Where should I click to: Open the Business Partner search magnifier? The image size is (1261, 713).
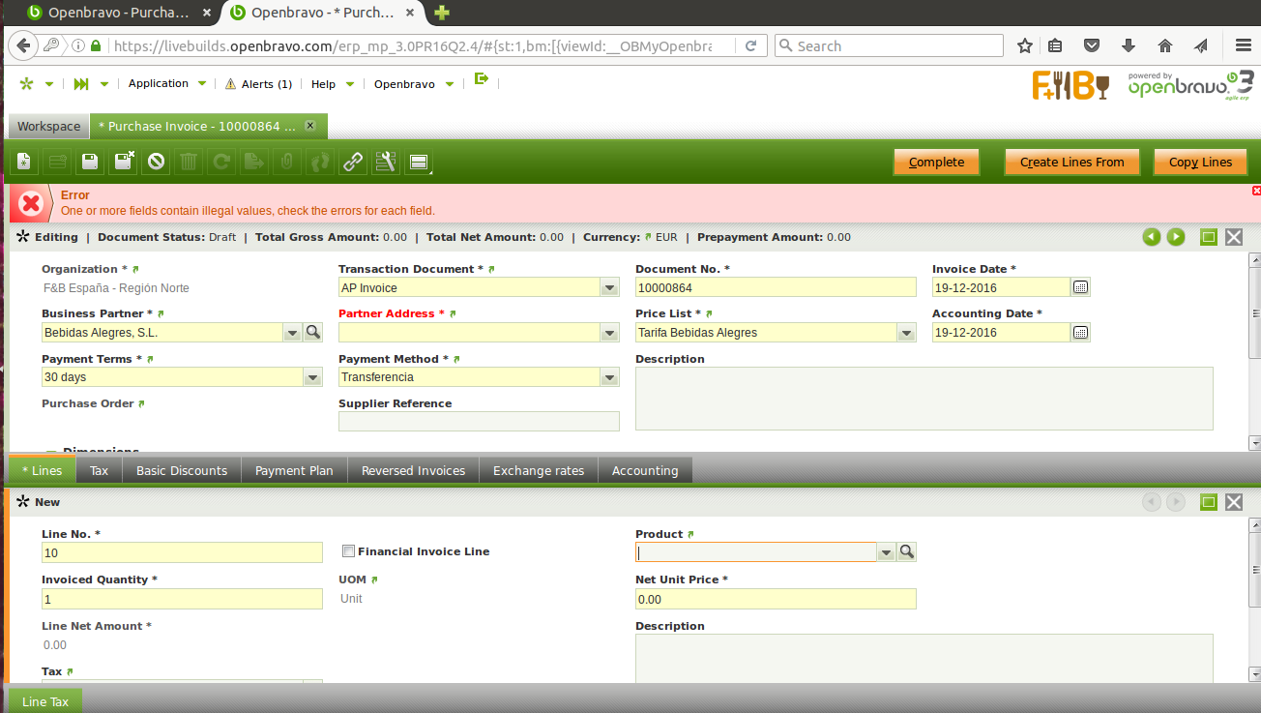tap(313, 333)
